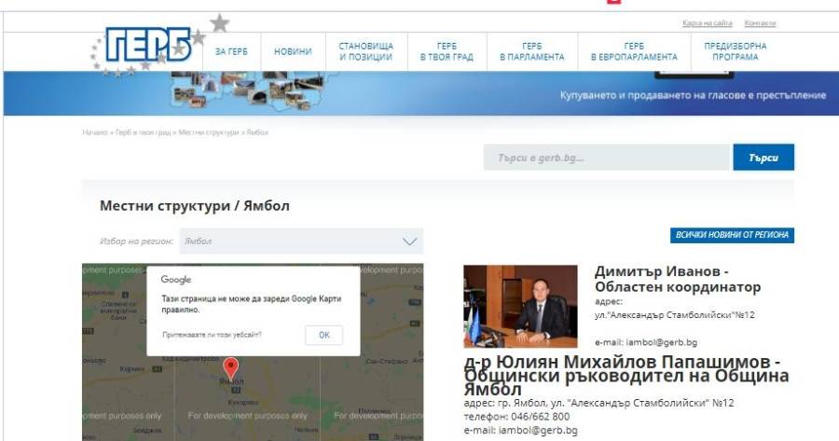
Task: Click ВСИЧКИ НОВИНИ ОТ РЕГИОНА button
Action: [x=733, y=235]
